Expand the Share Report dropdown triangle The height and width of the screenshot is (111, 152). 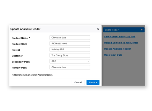point(141,30)
